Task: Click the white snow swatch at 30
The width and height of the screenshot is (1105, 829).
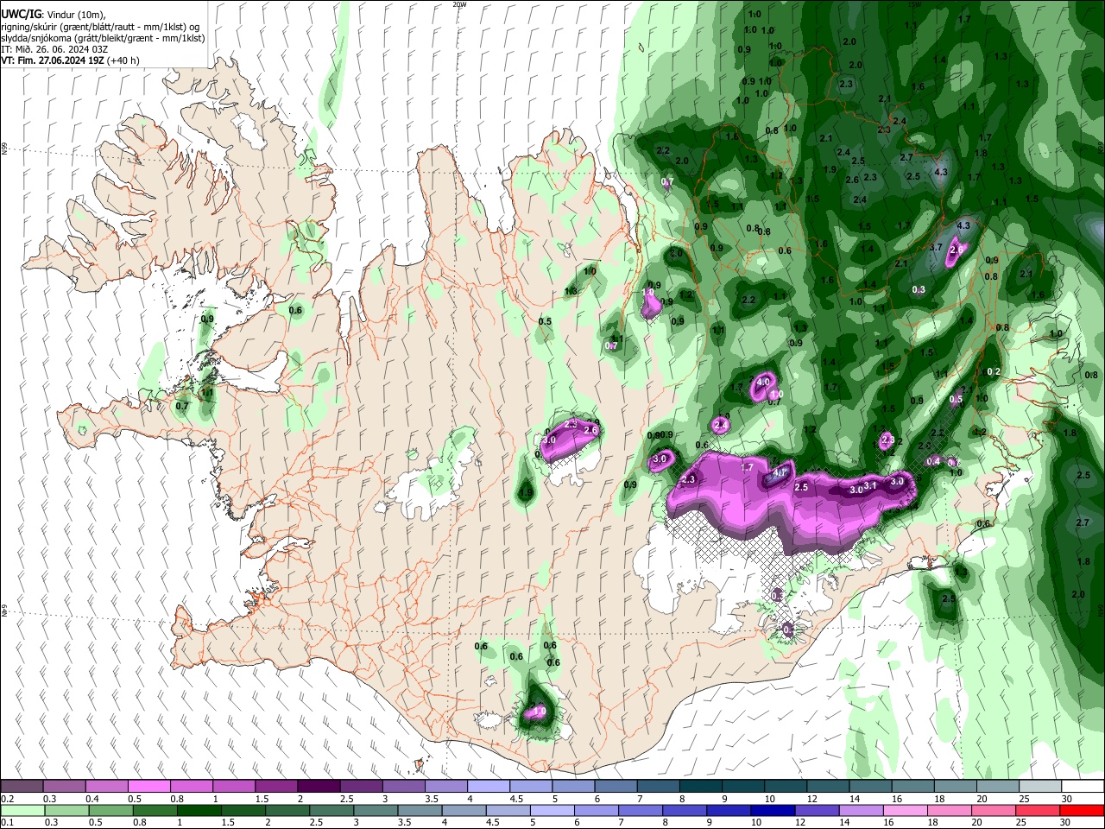Action: [1082, 787]
